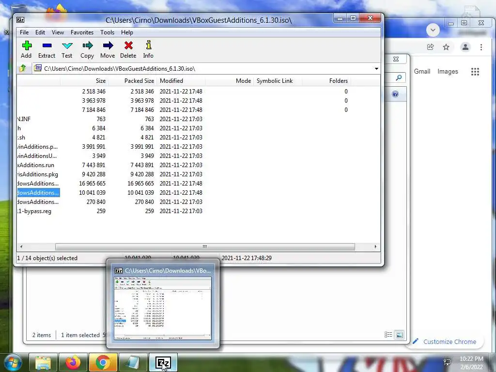Click the 7-Zip taskbar button
The image size is (496, 372).
163,362
